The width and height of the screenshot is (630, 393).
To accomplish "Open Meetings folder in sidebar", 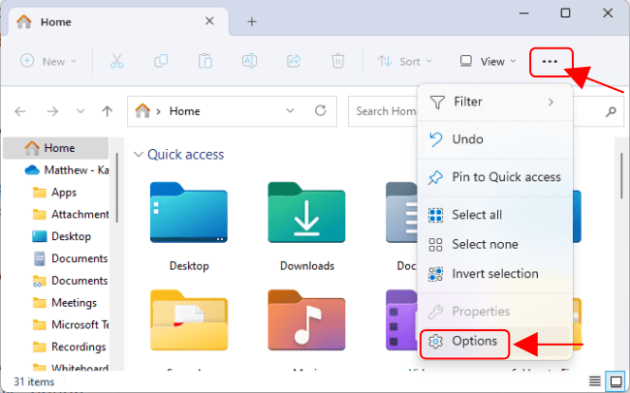I will [64, 303].
